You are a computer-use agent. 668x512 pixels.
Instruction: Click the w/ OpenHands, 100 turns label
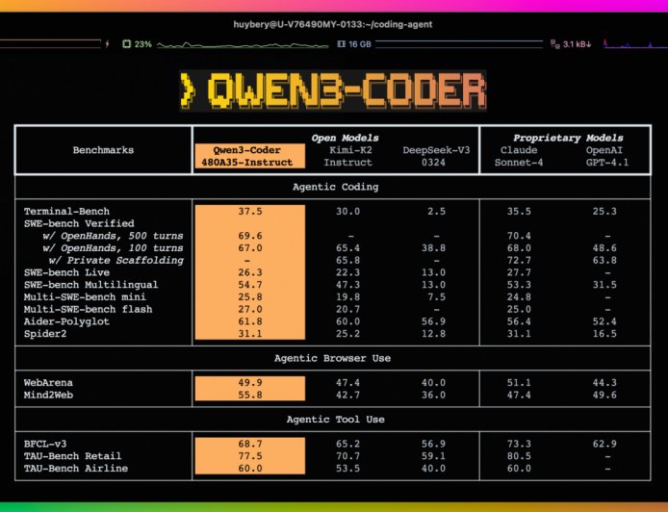click(113, 248)
